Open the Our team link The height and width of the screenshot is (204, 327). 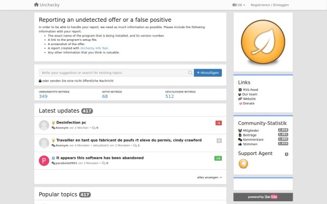250,94
